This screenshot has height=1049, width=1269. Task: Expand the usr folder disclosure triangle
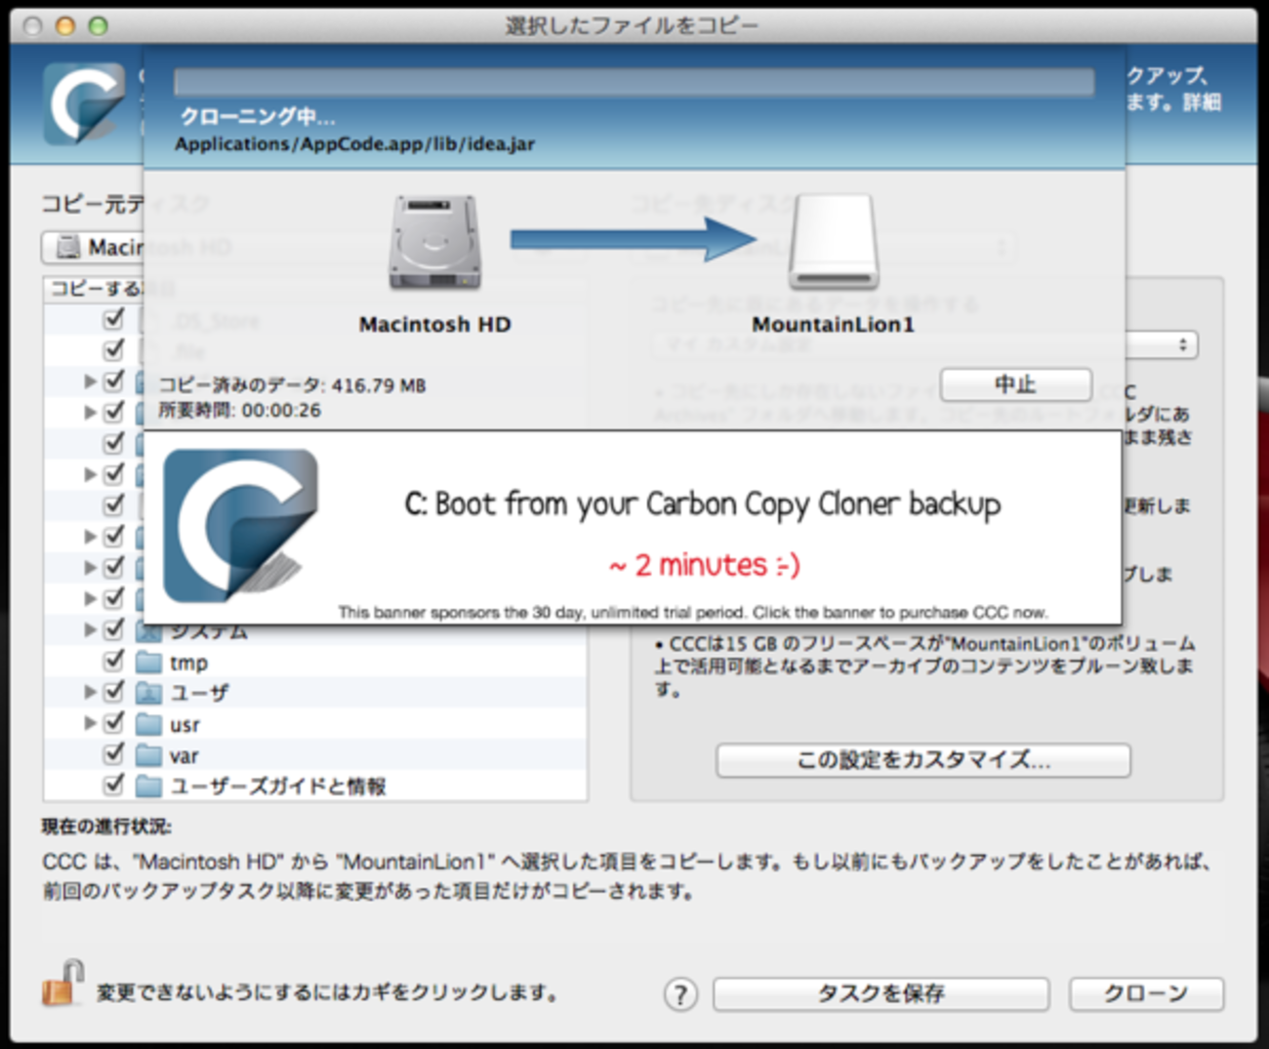point(90,723)
